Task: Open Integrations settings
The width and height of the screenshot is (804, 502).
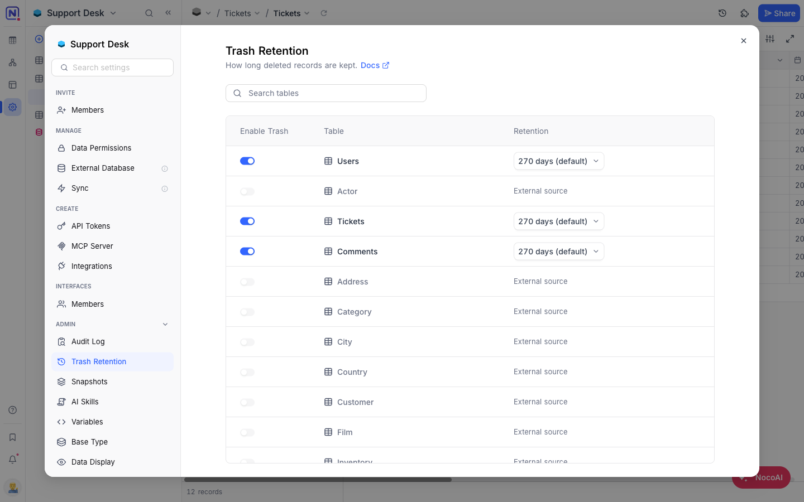Action: coord(112,266)
